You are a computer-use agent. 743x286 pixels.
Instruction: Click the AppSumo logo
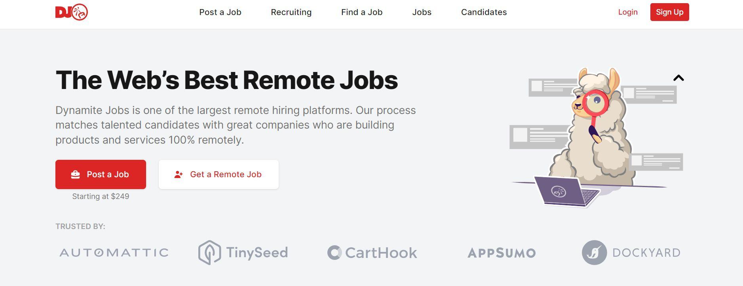[x=502, y=253]
